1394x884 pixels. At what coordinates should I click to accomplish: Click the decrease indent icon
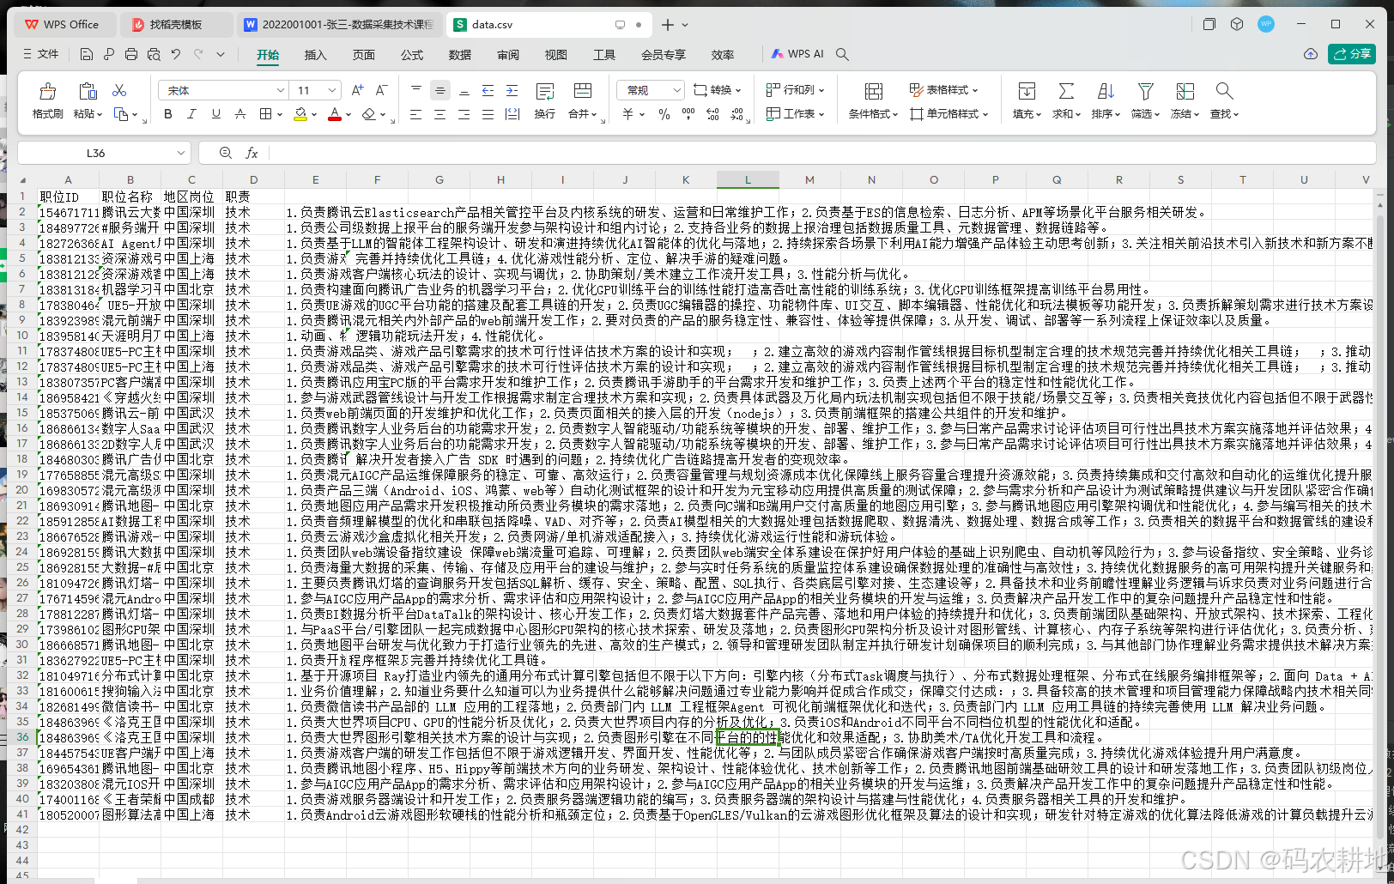pyautogui.click(x=488, y=90)
